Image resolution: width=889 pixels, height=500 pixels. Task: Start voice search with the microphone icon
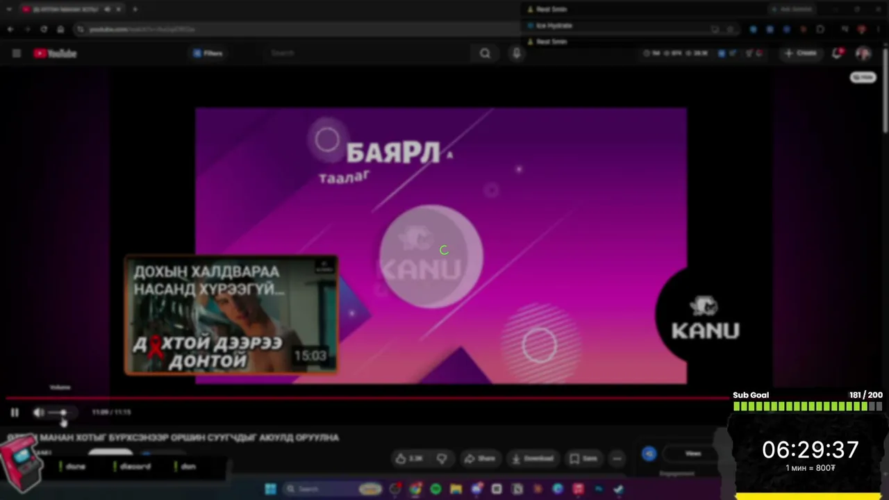click(516, 53)
